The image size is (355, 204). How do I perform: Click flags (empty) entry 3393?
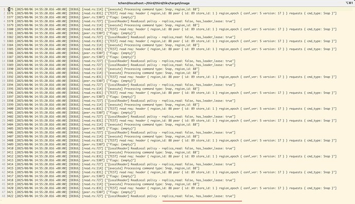coord(72,81)
